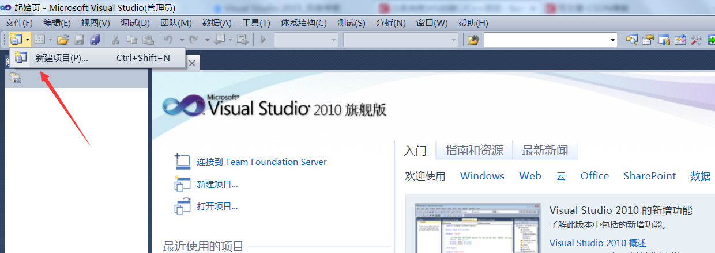Screen dimensions: 715x253
Task: Open the 调试(D) menu
Action: pyautogui.click(x=135, y=23)
